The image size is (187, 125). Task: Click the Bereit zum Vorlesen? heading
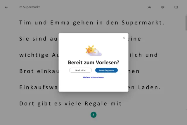pyautogui.click(x=93, y=62)
